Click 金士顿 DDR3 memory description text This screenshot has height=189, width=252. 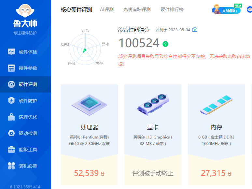(216, 140)
